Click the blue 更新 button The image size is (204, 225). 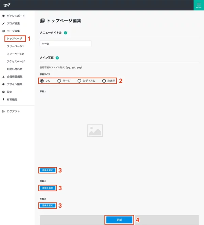119,220
